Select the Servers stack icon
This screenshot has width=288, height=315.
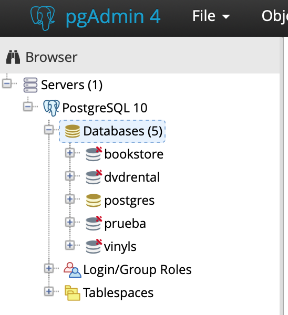pos(30,85)
